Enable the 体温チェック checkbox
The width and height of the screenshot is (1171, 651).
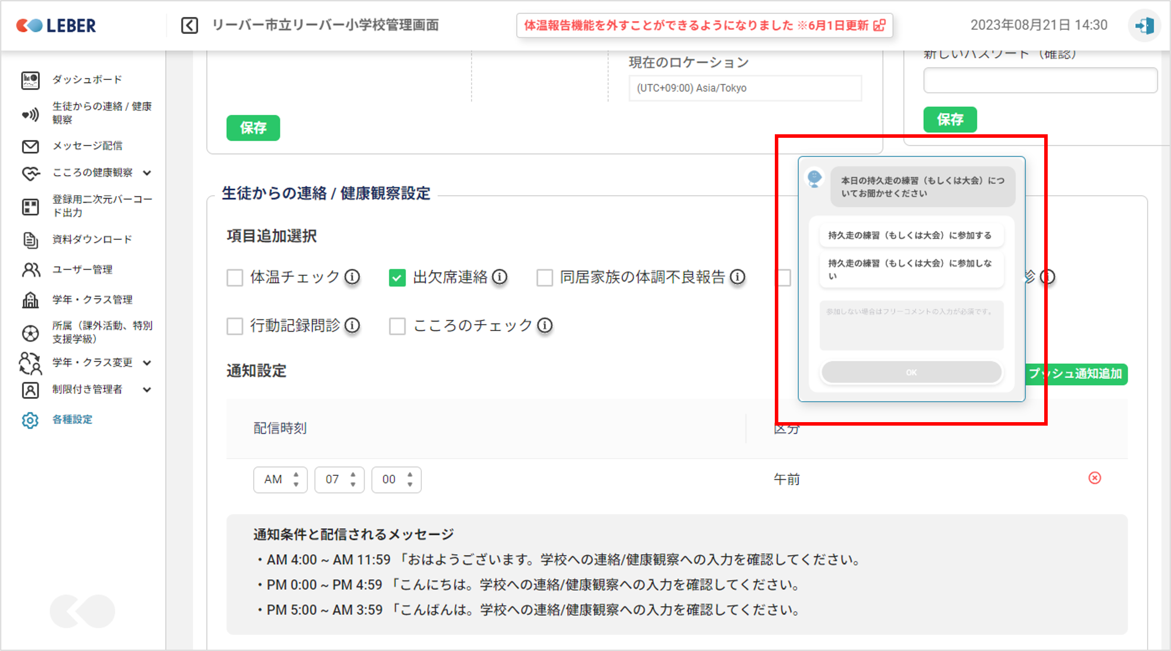tap(235, 277)
